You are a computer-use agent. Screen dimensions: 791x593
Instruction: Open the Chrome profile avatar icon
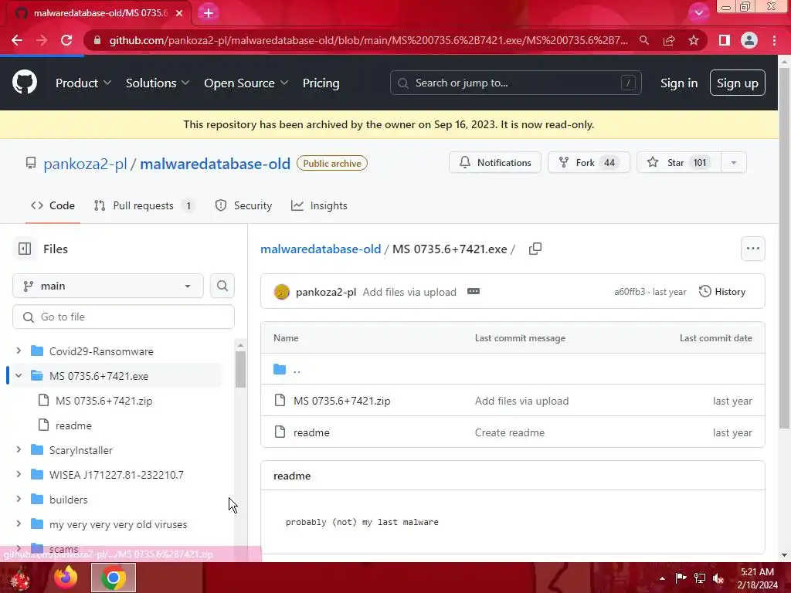click(749, 40)
